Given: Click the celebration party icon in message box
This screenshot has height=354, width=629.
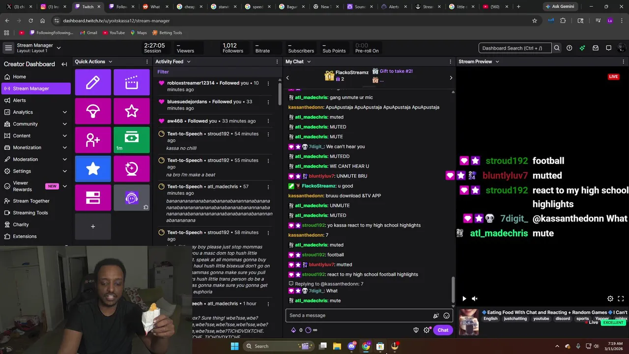Looking at the screenshot, I should pyautogui.click(x=436, y=316).
